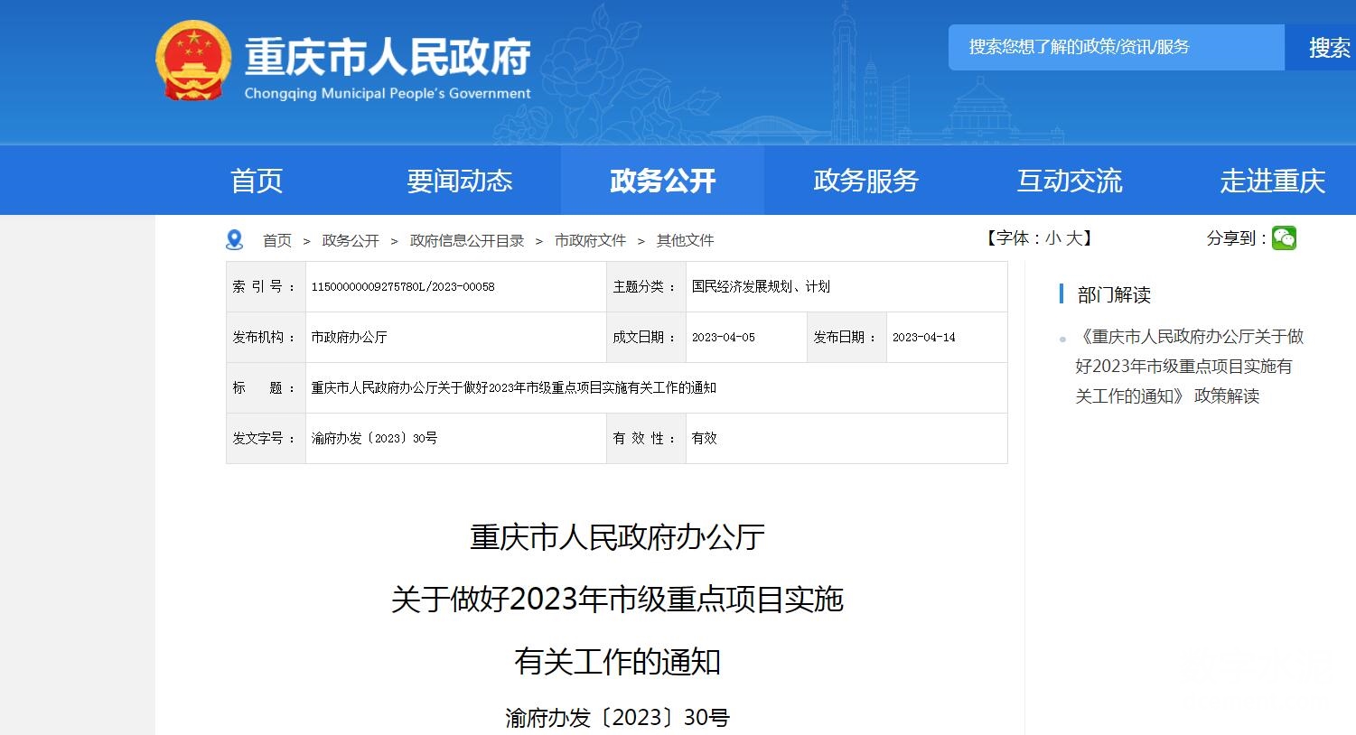Click the 搜索 search button
The height and width of the screenshot is (735, 1356).
coord(1321,47)
